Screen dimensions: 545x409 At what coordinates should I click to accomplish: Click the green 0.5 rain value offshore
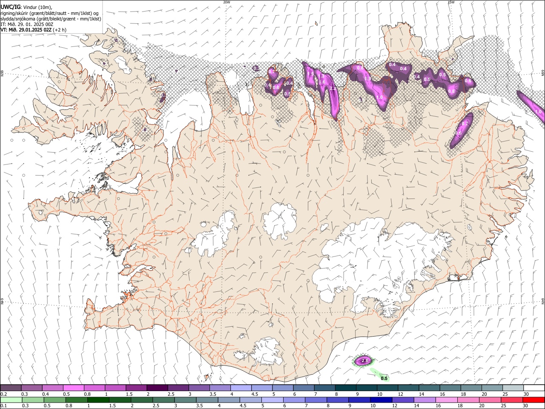click(384, 378)
